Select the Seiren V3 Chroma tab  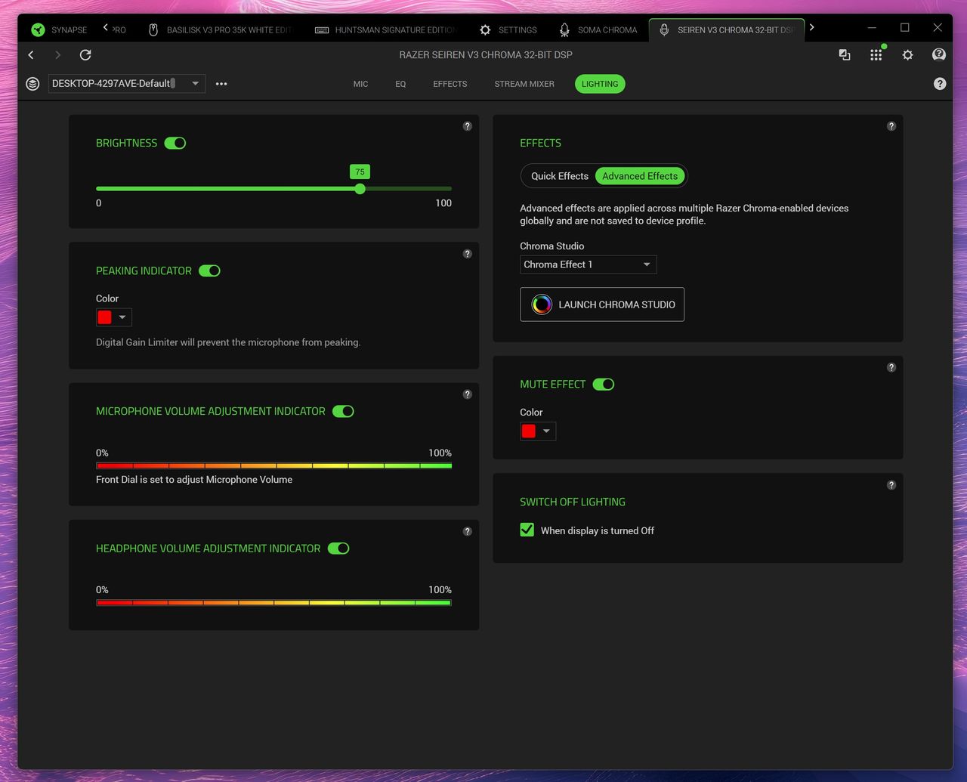point(727,30)
